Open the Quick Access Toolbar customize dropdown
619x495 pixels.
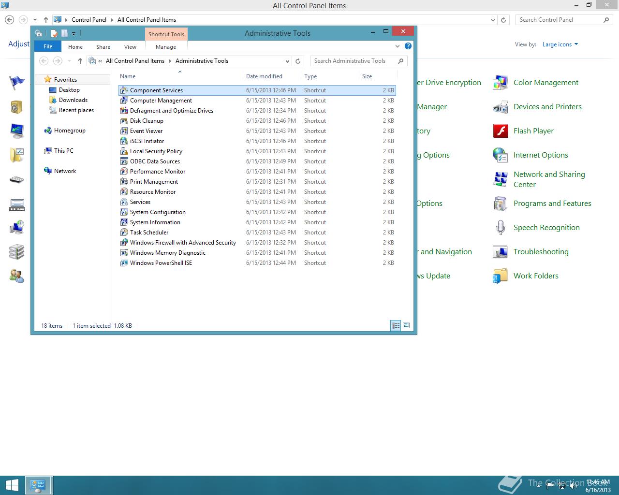74,34
